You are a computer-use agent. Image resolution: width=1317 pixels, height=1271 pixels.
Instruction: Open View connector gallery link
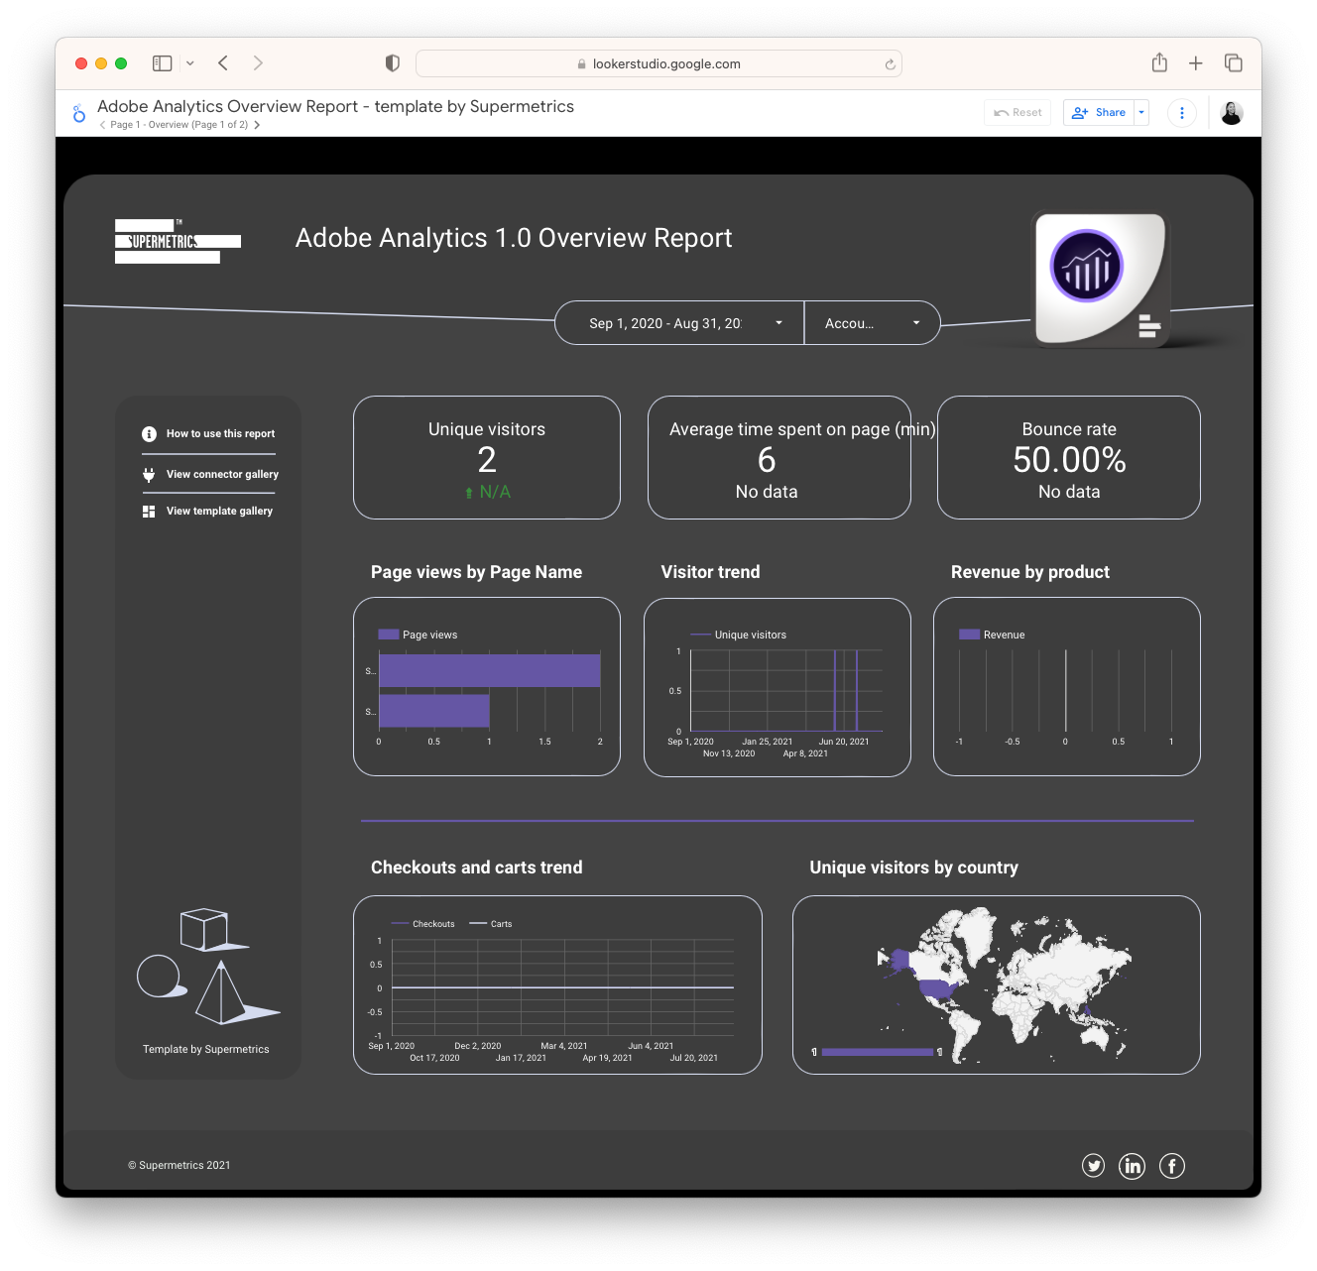(x=222, y=475)
